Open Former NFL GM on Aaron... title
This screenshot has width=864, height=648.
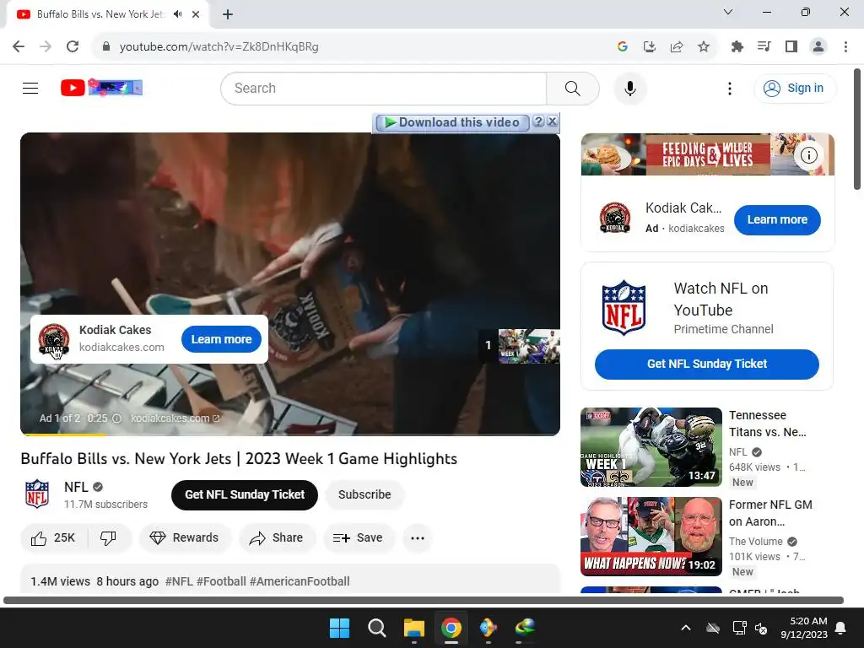tap(770, 513)
